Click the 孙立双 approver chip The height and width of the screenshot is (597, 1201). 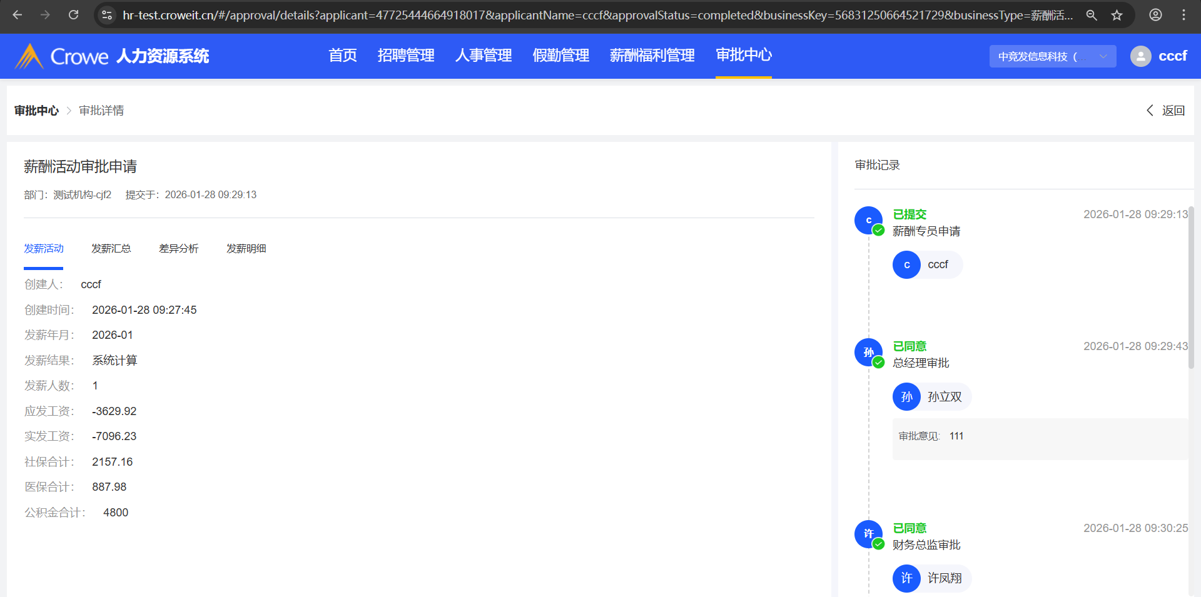(x=931, y=397)
